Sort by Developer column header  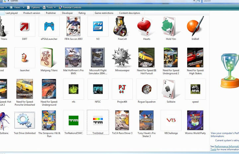pyautogui.click(x=67, y=13)
